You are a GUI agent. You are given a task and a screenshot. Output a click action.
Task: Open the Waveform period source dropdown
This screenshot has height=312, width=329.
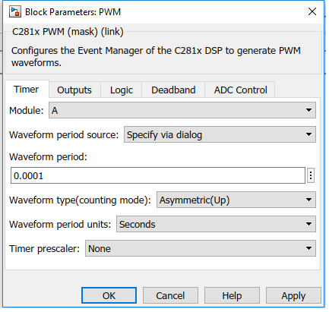[220, 134]
